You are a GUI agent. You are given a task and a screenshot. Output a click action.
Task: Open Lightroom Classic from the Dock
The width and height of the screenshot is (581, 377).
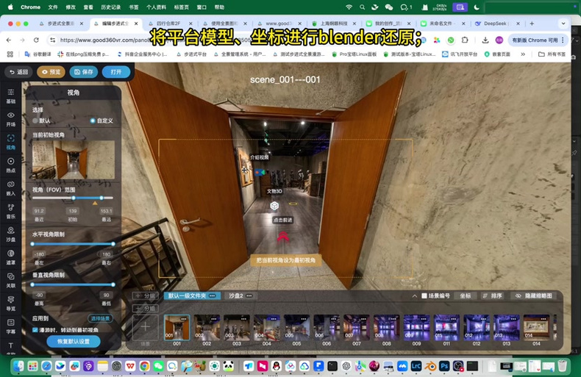pyautogui.click(x=416, y=366)
